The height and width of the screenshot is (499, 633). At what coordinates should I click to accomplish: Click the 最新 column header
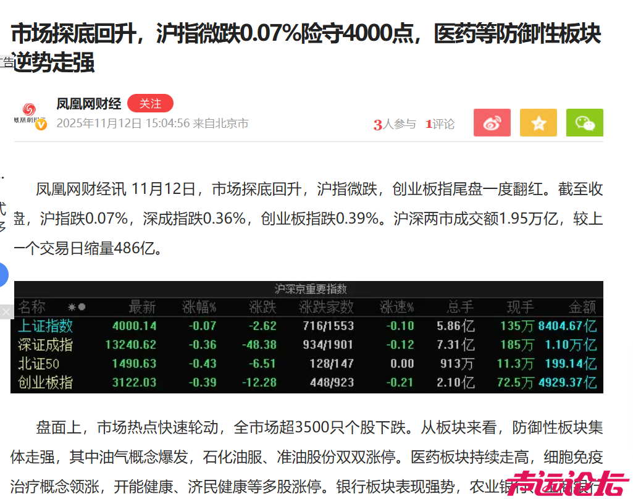(x=142, y=307)
